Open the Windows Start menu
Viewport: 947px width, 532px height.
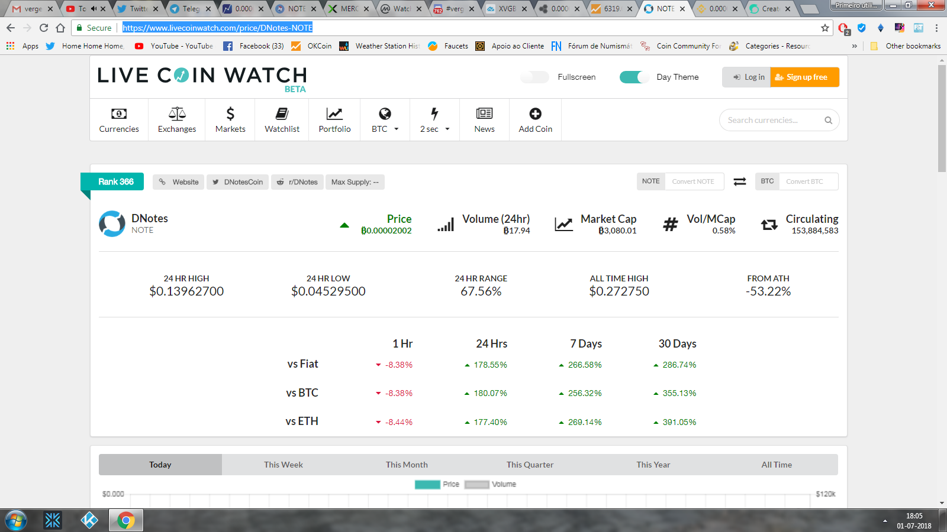tap(16, 521)
